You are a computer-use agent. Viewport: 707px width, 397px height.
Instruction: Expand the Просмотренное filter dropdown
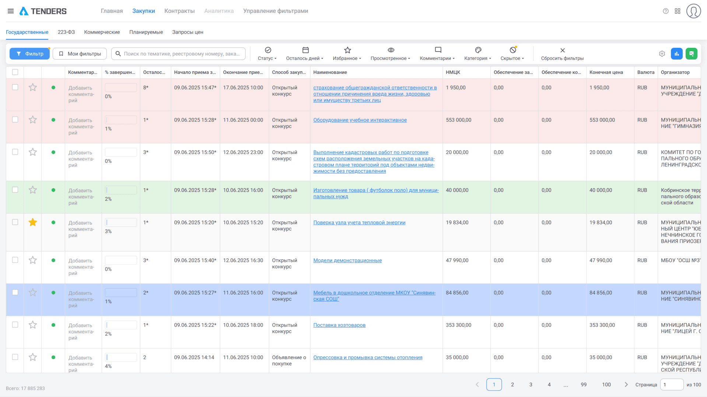pos(391,54)
